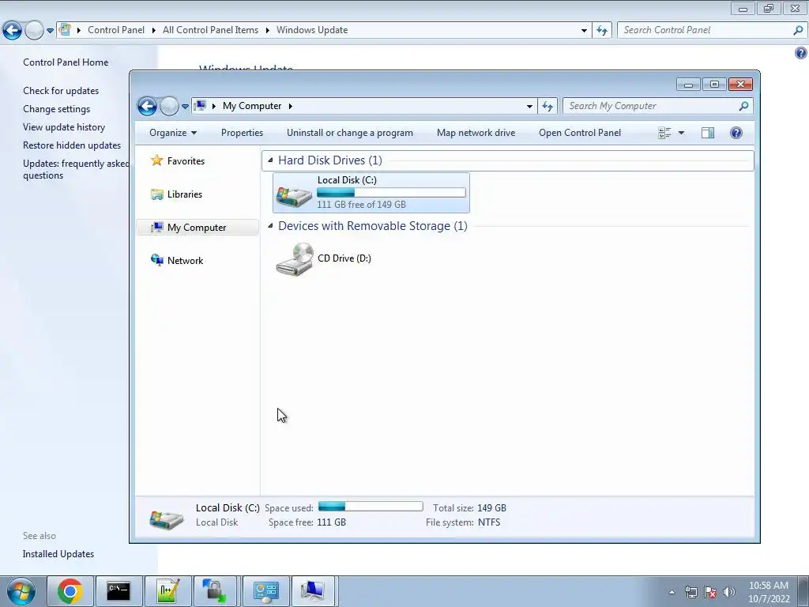809x607 pixels.
Task: Click All Control Panel Items breadcrumb
Action: point(210,30)
